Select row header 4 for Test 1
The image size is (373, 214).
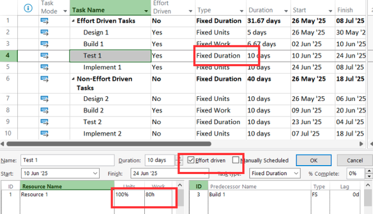[8, 56]
